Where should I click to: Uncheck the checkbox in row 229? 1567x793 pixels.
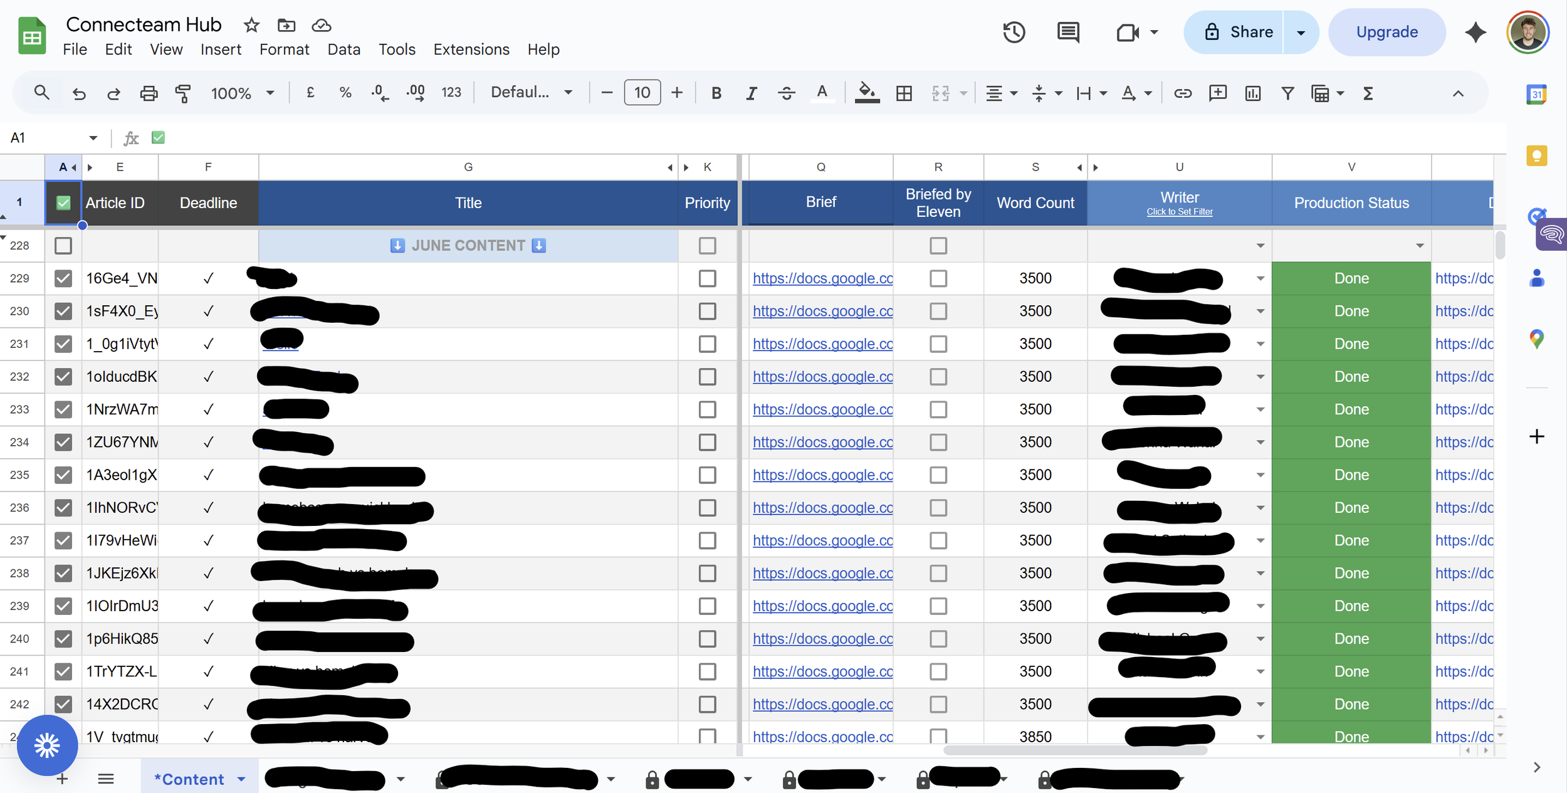point(63,278)
